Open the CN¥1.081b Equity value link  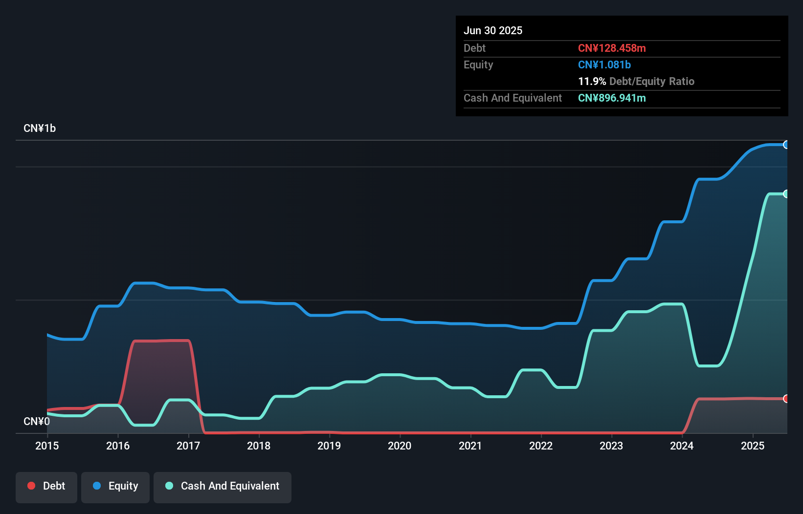pos(604,64)
